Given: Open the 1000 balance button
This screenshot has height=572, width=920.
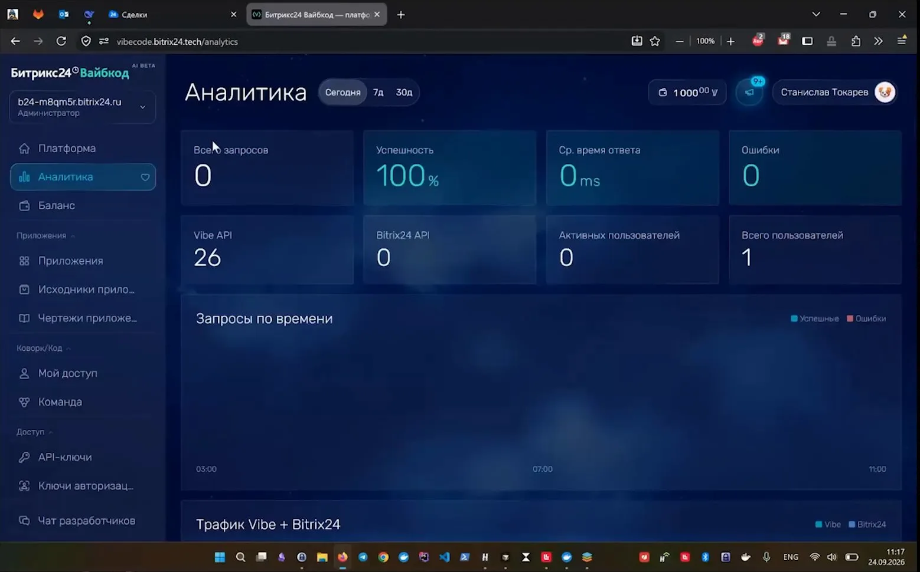Looking at the screenshot, I should pyautogui.click(x=687, y=93).
